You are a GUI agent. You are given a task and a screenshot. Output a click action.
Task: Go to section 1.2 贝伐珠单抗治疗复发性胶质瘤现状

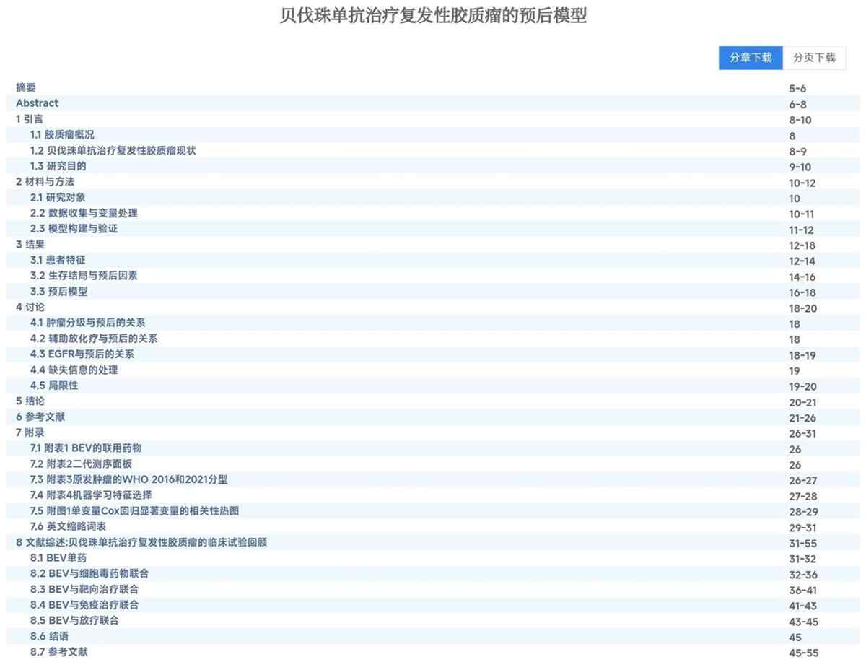point(113,151)
